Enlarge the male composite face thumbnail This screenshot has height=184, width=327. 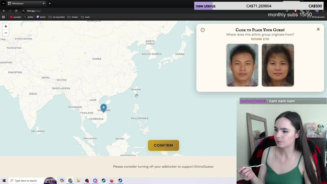click(242, 65)
